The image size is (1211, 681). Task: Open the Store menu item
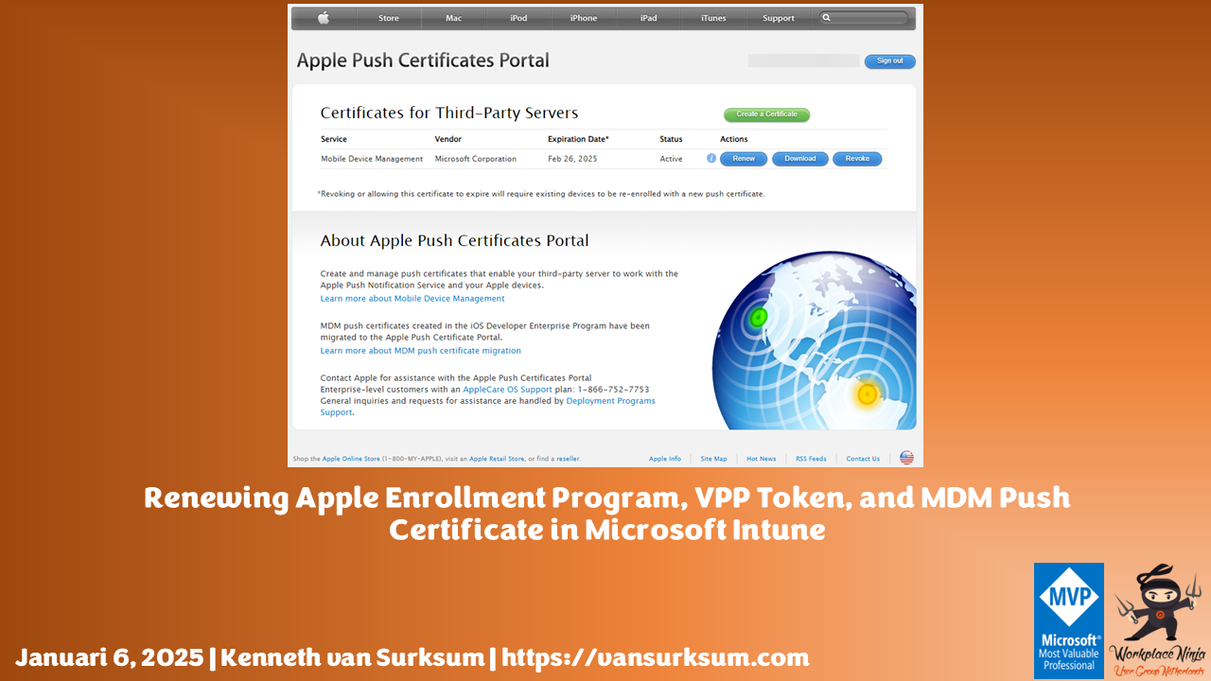388,18
